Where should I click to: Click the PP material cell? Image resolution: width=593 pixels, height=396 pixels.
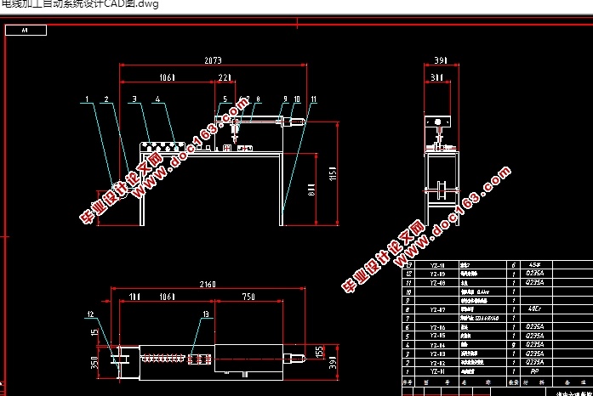coord(535,371)
